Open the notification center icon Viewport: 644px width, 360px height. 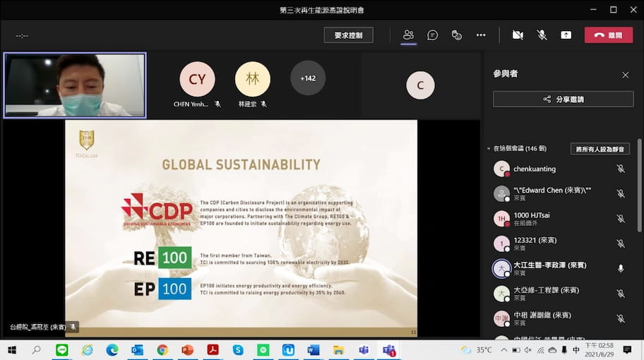627,350
